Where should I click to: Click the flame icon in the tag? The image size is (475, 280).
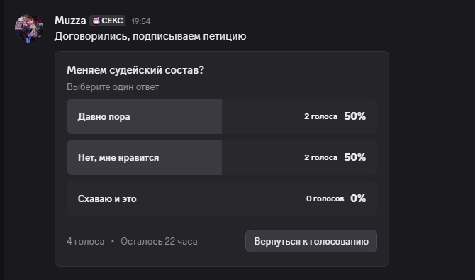tap(96, 21)
